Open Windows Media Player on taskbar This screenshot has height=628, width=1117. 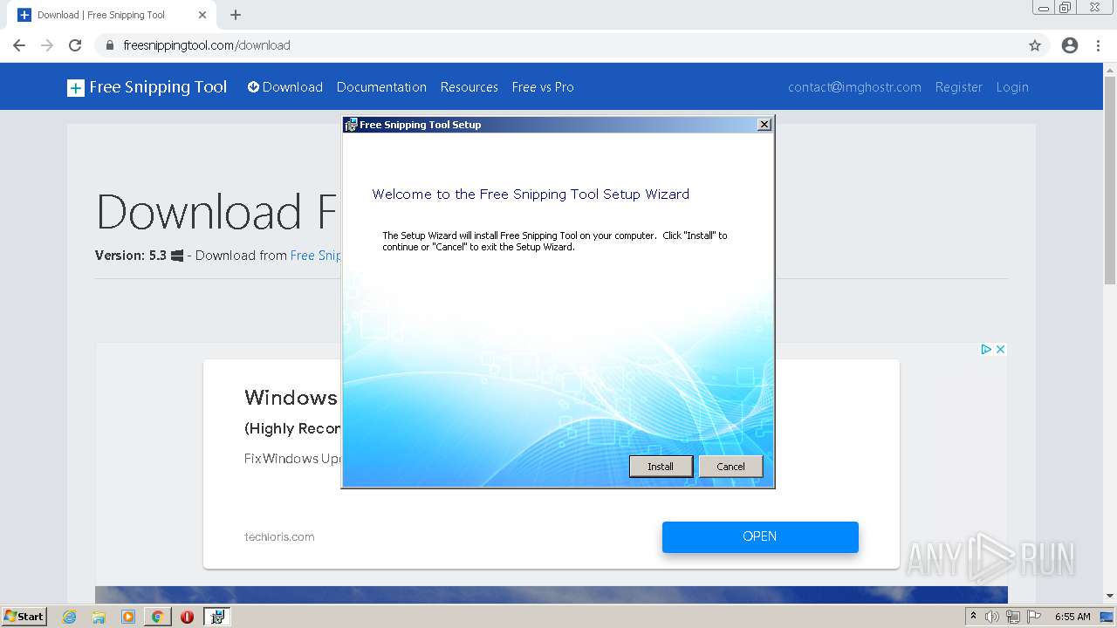coord(128,617)
